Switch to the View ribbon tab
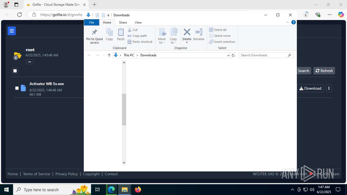 [138, 22]
